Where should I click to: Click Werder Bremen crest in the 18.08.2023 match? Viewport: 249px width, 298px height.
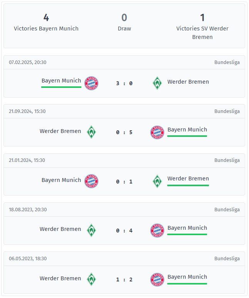91,231
